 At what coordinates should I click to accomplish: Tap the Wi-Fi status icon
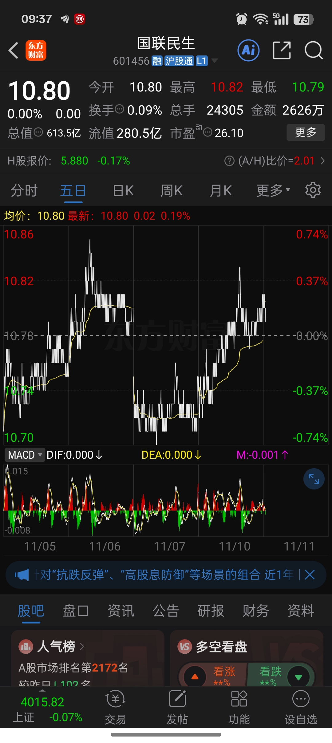tap(261, 19)
